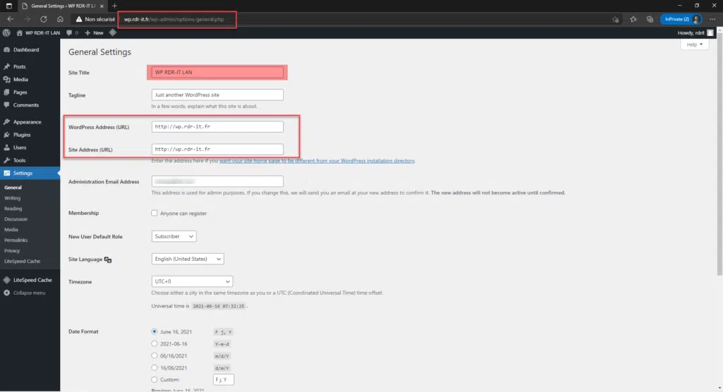Click the Non sécurisé warning icon
Screen dimensions: 723x392
click(79, 19)
